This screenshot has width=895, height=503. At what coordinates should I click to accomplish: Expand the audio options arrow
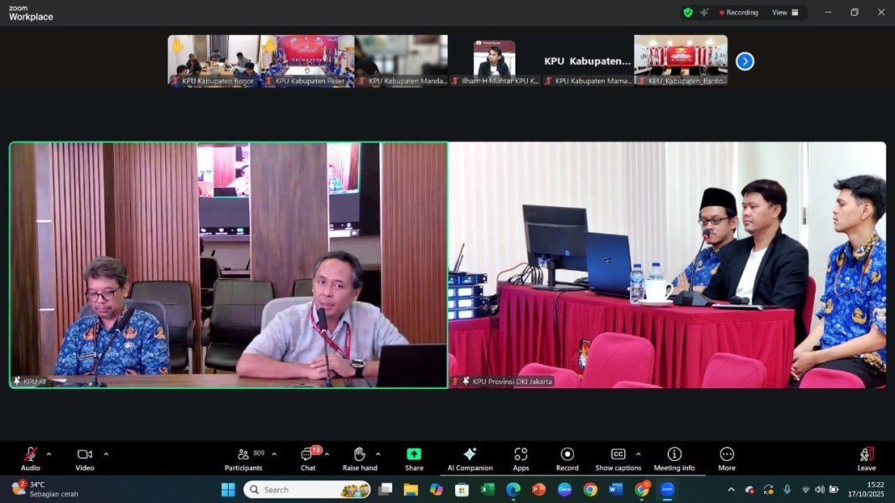(49, 454)
